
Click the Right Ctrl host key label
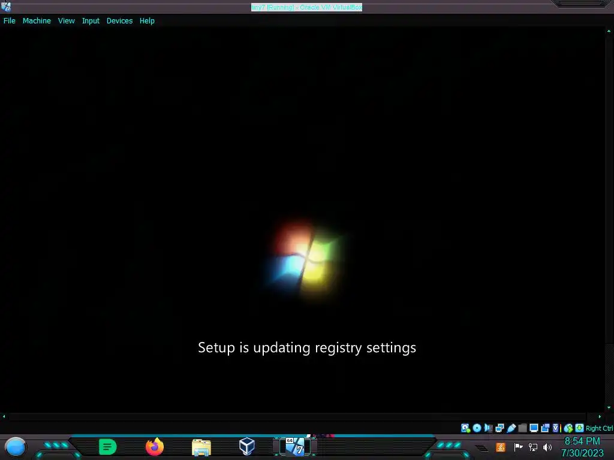600,428
